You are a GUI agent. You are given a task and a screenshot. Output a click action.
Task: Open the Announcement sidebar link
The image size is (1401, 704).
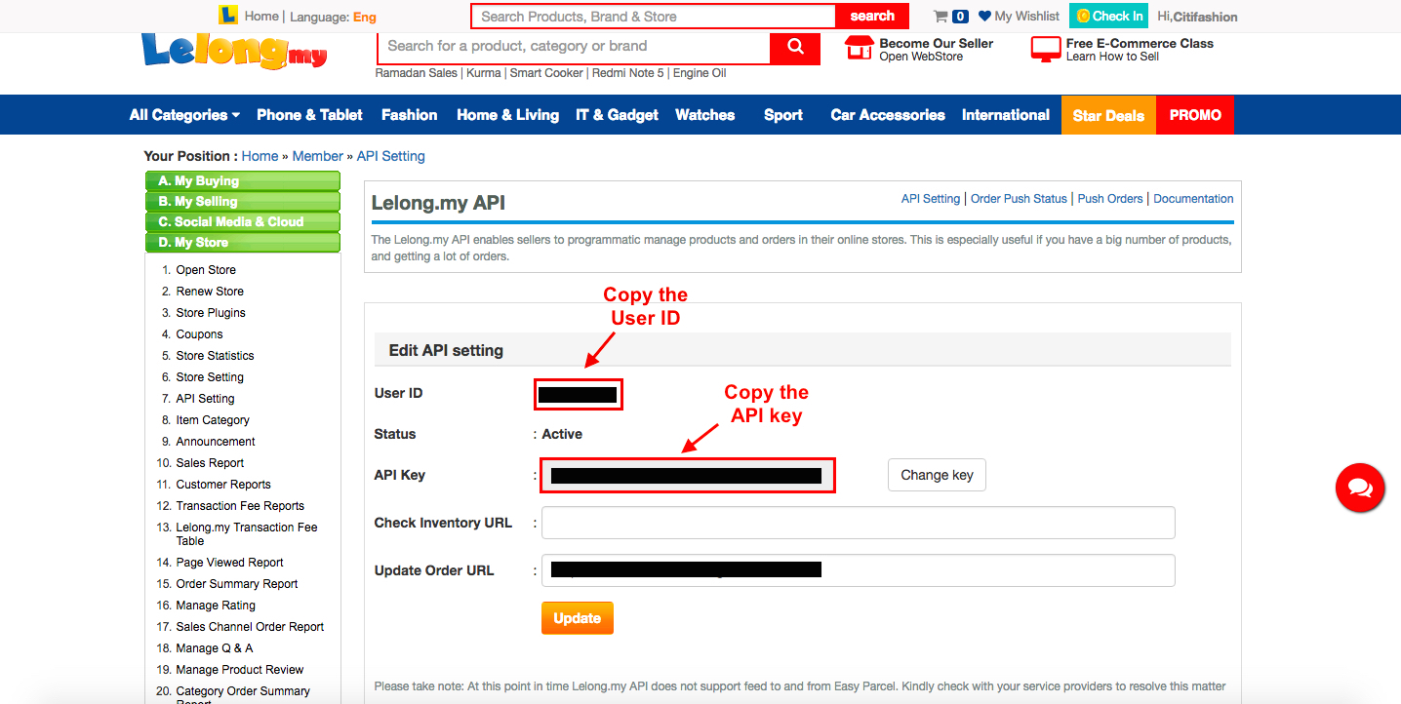[216, 442]
